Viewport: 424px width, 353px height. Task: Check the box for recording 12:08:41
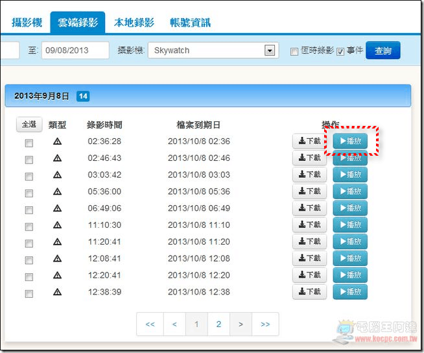click(29, 260)
